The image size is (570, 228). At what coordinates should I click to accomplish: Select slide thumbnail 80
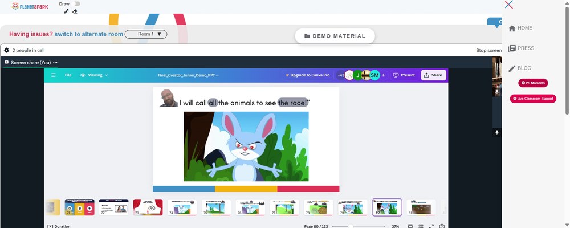coord(387,207)
